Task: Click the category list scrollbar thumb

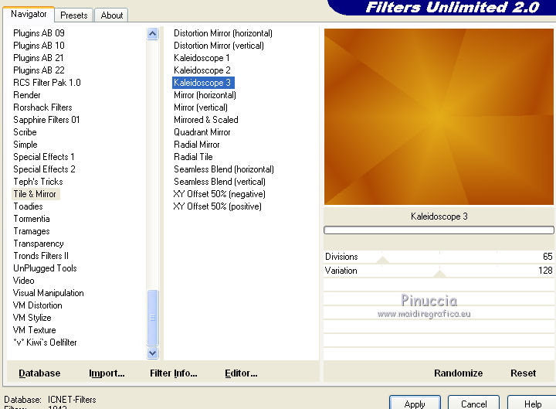Action: point(152,318)
